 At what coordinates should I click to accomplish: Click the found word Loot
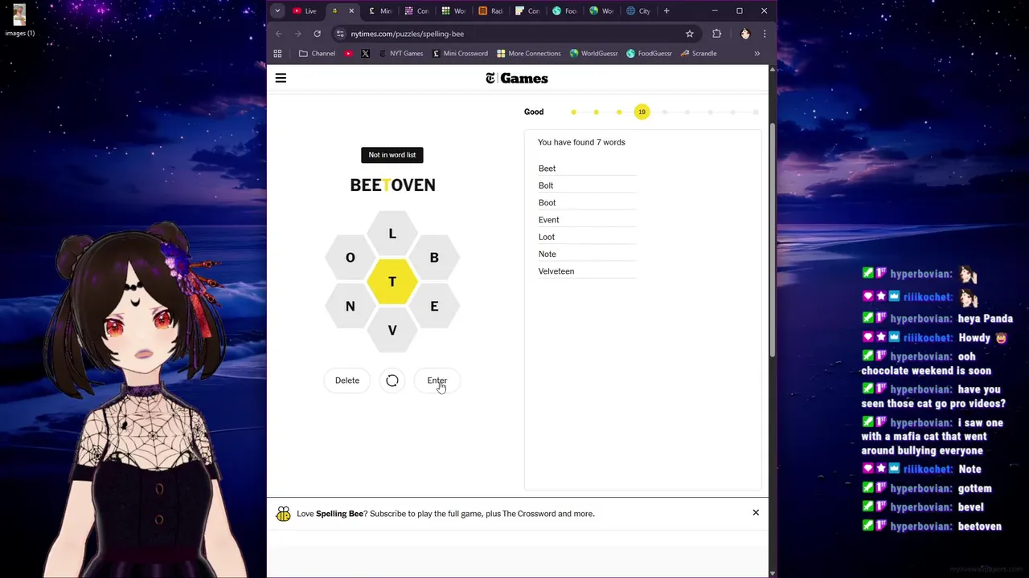[547, 237]
